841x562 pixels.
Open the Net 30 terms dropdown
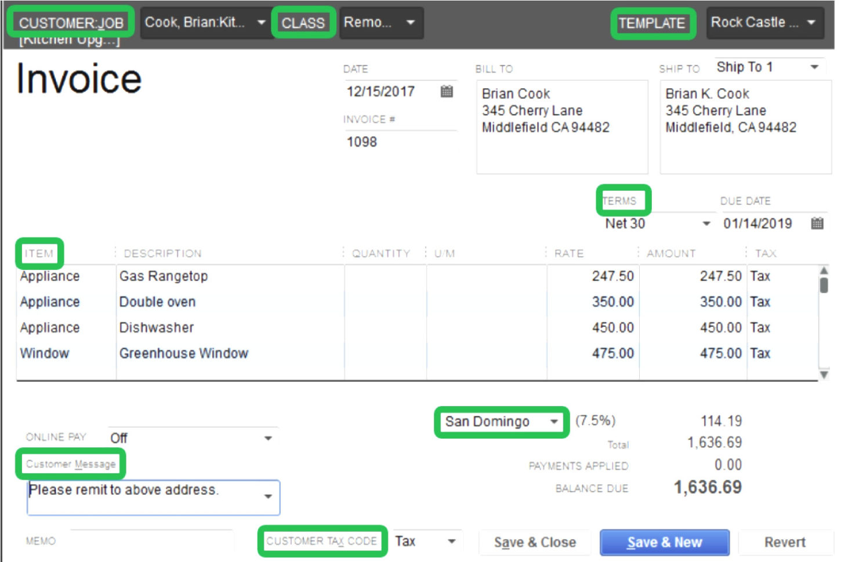pos(706,224)
